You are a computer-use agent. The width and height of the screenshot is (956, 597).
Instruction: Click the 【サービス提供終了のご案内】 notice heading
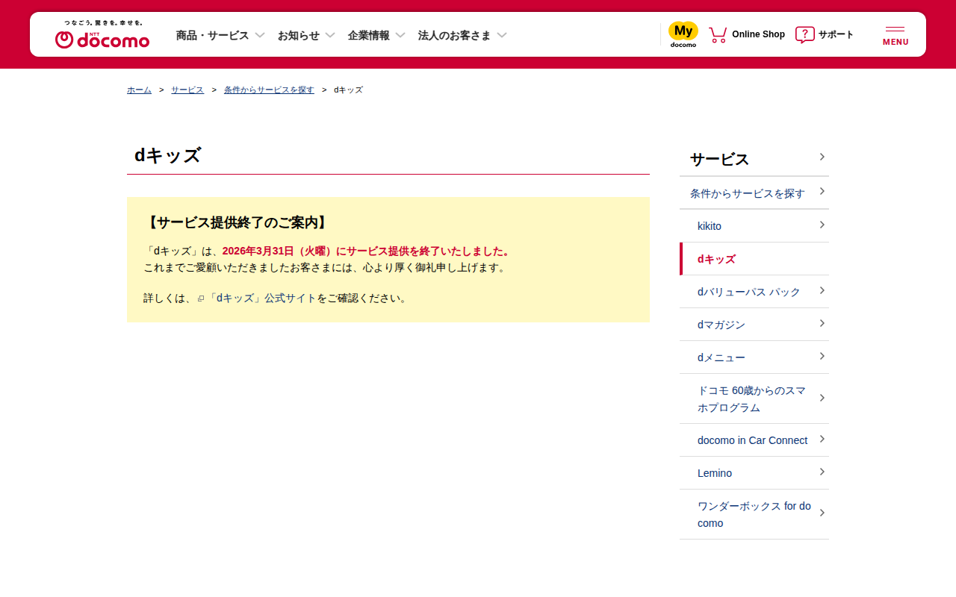point(236,222)
